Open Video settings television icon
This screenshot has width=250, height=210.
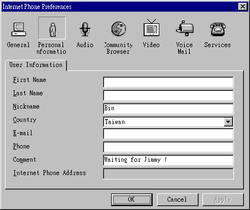click(x=152, y=28)
